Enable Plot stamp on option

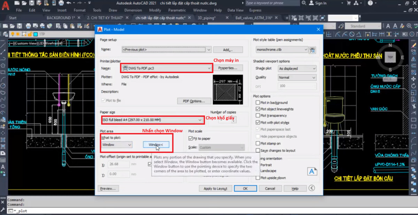(257, 143)
